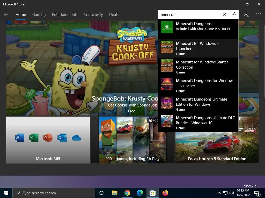Show hidden tray icons chevron
265x198 pixels.
219,193
